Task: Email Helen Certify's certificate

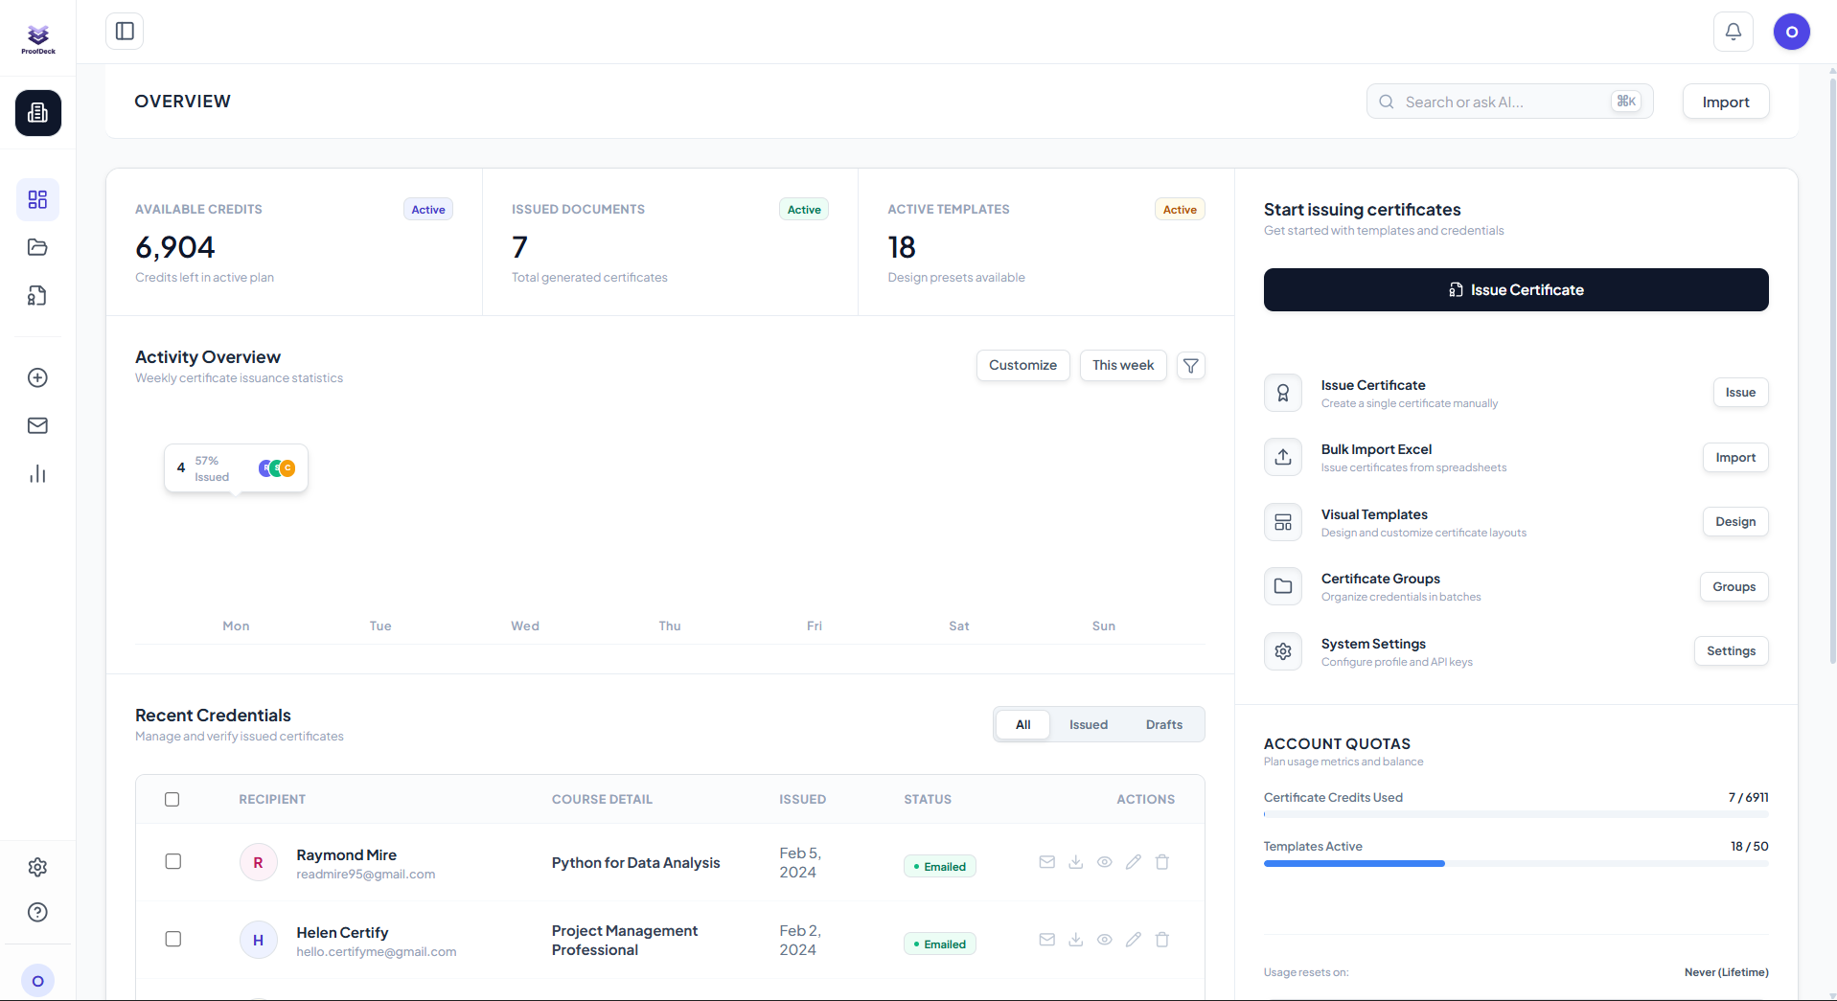Action: pos(1047,940)
